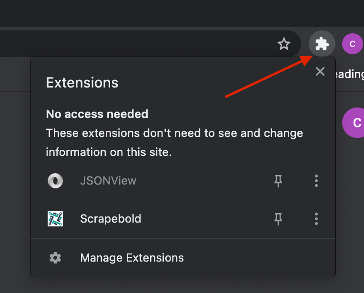Pin the JSONView extension
Image resolution: width=364 pixels, height=293 pixels.
point(278,181)
